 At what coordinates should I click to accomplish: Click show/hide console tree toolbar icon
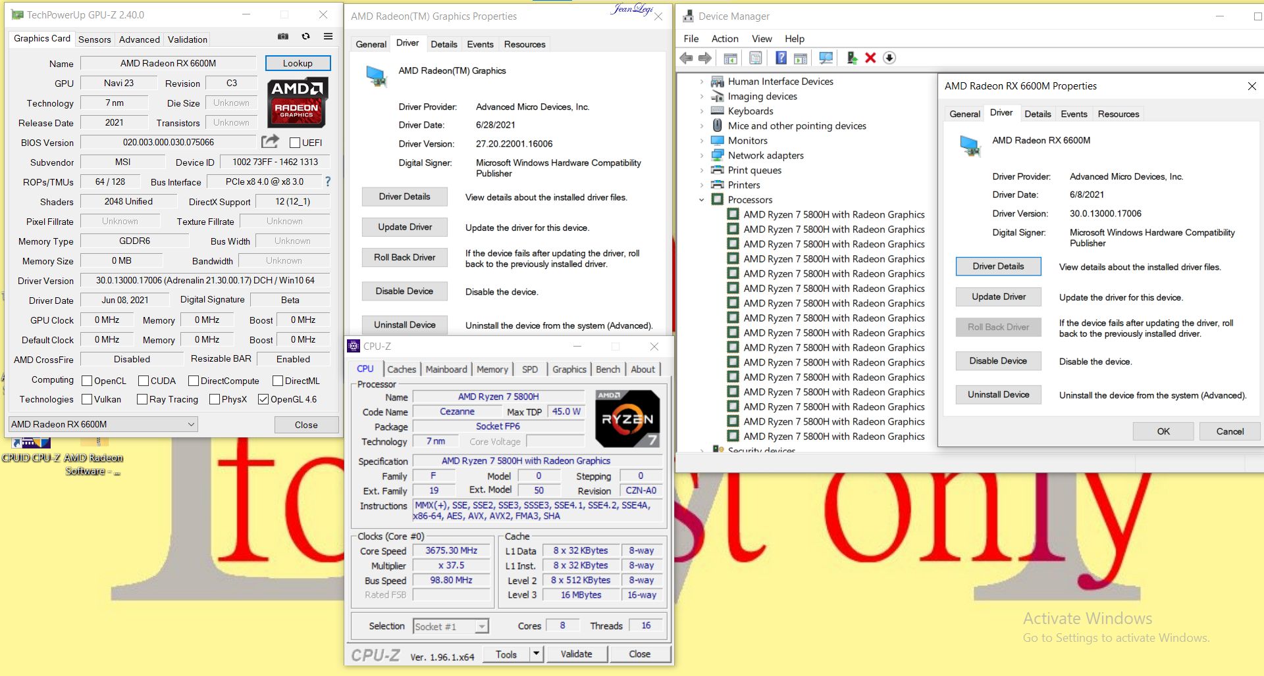click(731, 58)
